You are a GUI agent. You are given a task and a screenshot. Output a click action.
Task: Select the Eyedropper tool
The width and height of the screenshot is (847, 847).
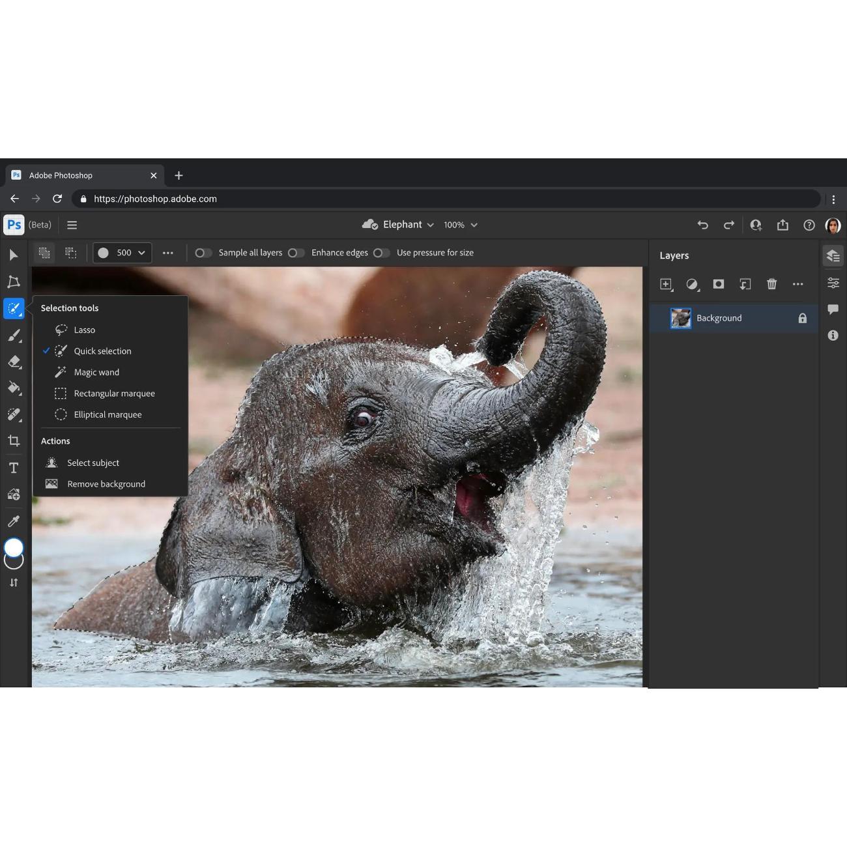click(x=13, y=521)
